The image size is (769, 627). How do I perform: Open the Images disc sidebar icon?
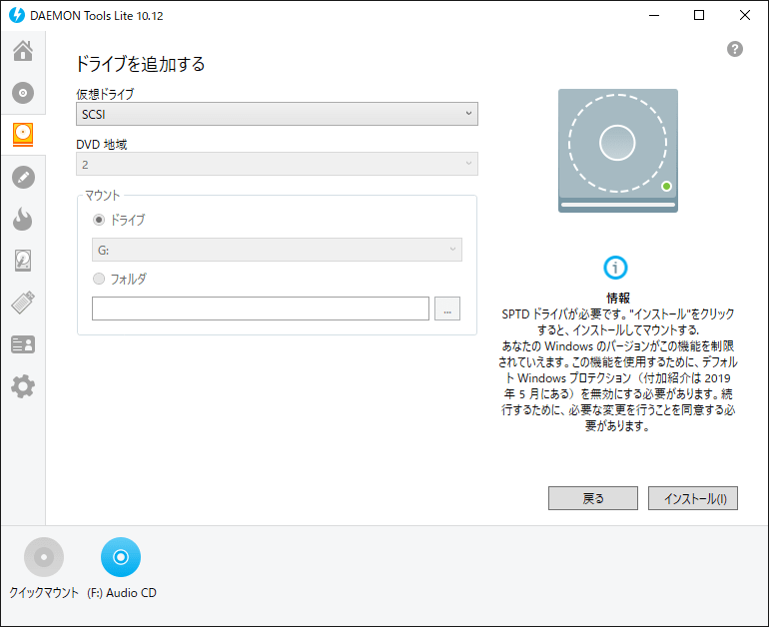pos(23,93)
